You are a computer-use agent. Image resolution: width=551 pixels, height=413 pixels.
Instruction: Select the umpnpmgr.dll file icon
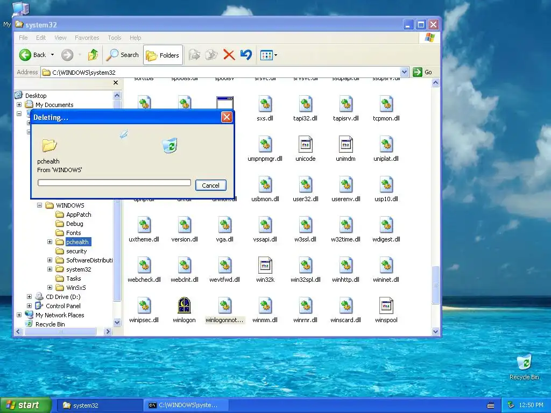coord(265,145)
